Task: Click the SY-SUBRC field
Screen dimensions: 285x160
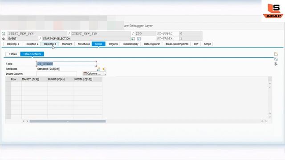Action: (x=167, y=34)
